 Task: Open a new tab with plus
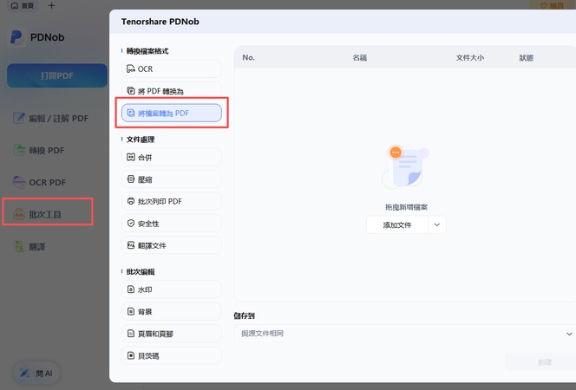point(51,5)
